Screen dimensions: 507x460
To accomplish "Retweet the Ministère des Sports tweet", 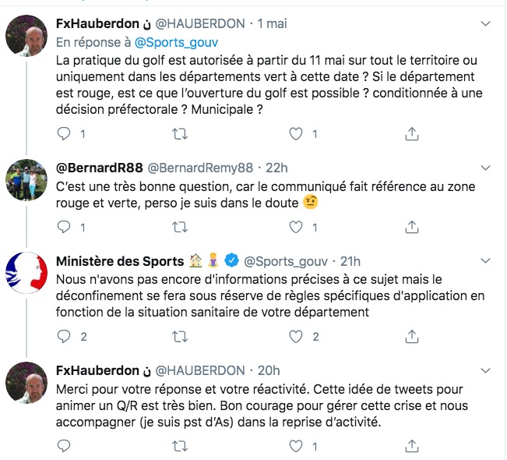I will tap(179, 337).
